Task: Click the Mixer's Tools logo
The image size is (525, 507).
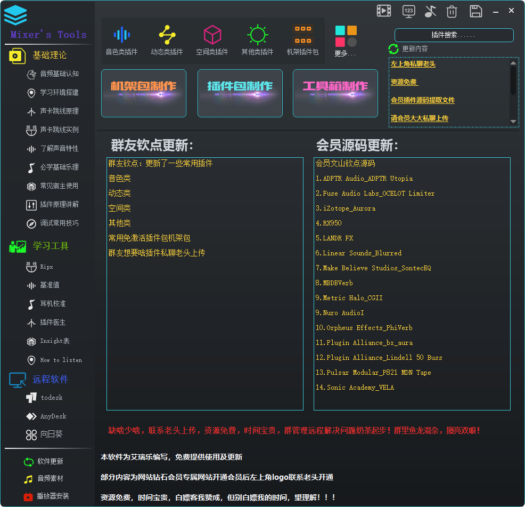Action: tap(15, 15)
